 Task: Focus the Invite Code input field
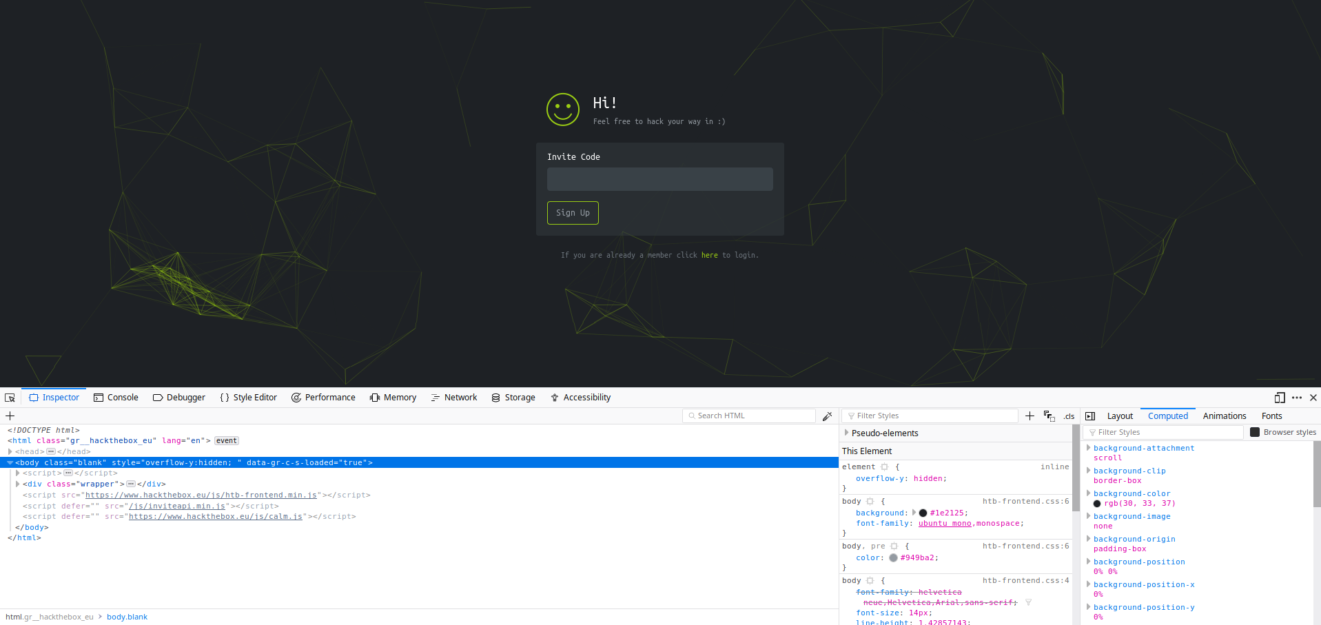(660, 179)
